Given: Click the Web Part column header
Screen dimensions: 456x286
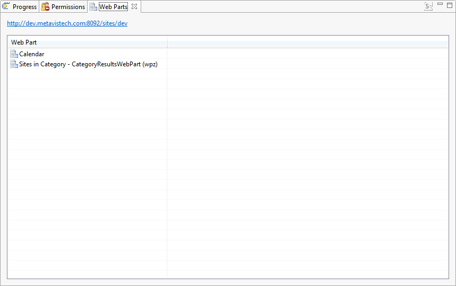Looking at the screenshot, I should point(87,42).
